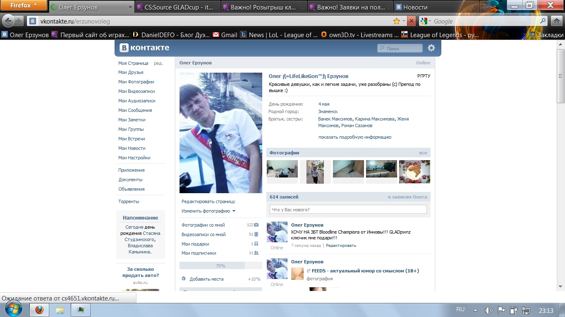Expand the Firefox menu button
This screenshot has height=317, width=565.
(x=23, y=6)
